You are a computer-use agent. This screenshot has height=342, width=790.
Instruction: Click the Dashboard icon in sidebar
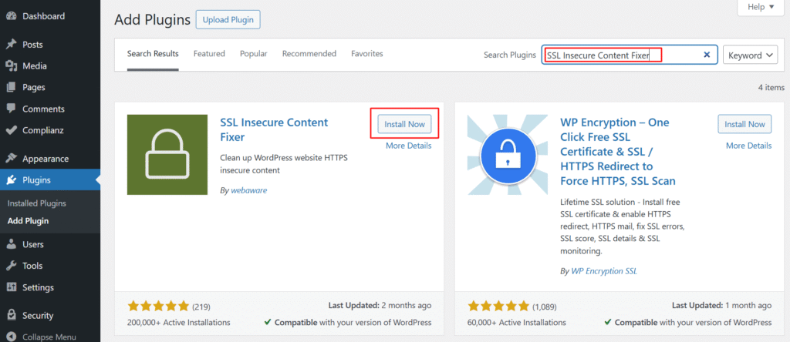coord(11,16)
